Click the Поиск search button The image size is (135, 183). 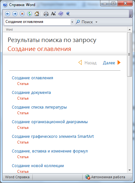click(x=85, y=22)
